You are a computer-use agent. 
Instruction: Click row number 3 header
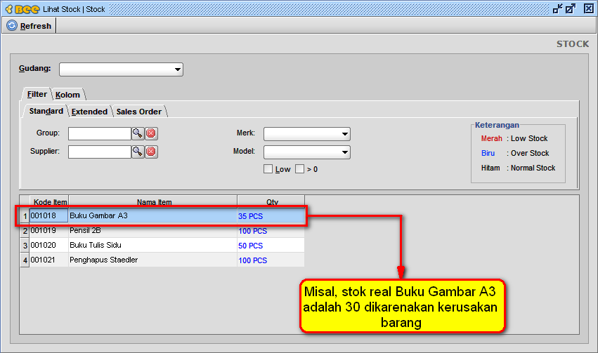[25, 246]
